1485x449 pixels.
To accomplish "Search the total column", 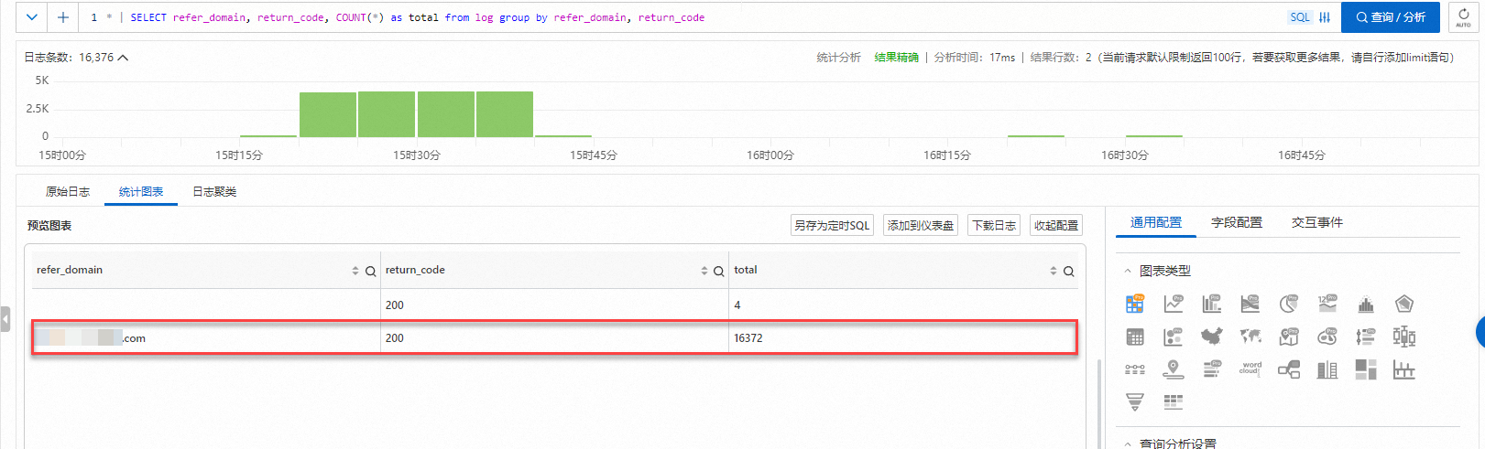I will 1068,272.
